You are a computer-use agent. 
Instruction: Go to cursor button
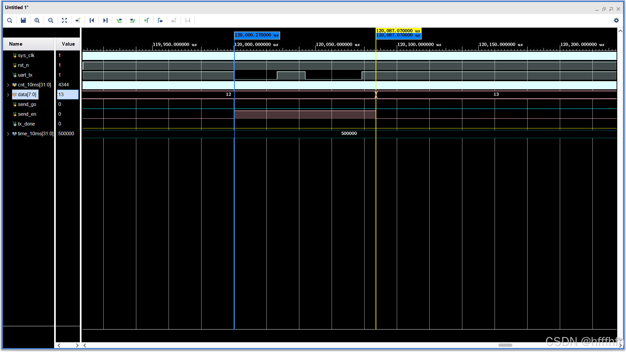coord(78,21)
